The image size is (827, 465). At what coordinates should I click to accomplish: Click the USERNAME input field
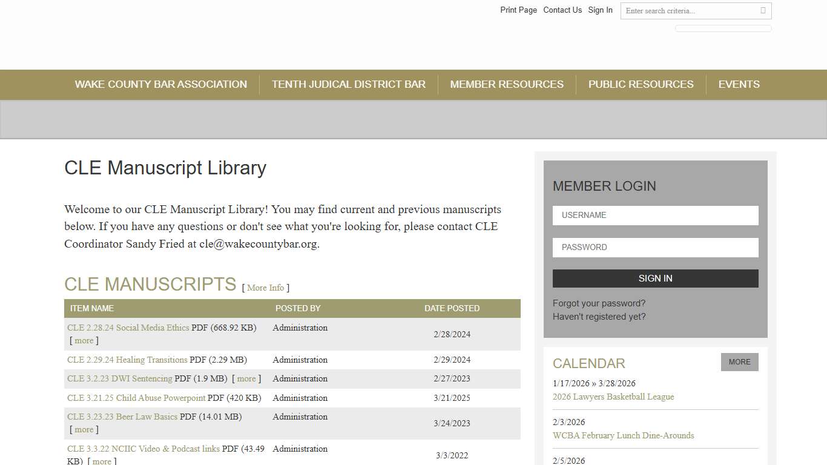pyautogui.click(x=655, y=215)
